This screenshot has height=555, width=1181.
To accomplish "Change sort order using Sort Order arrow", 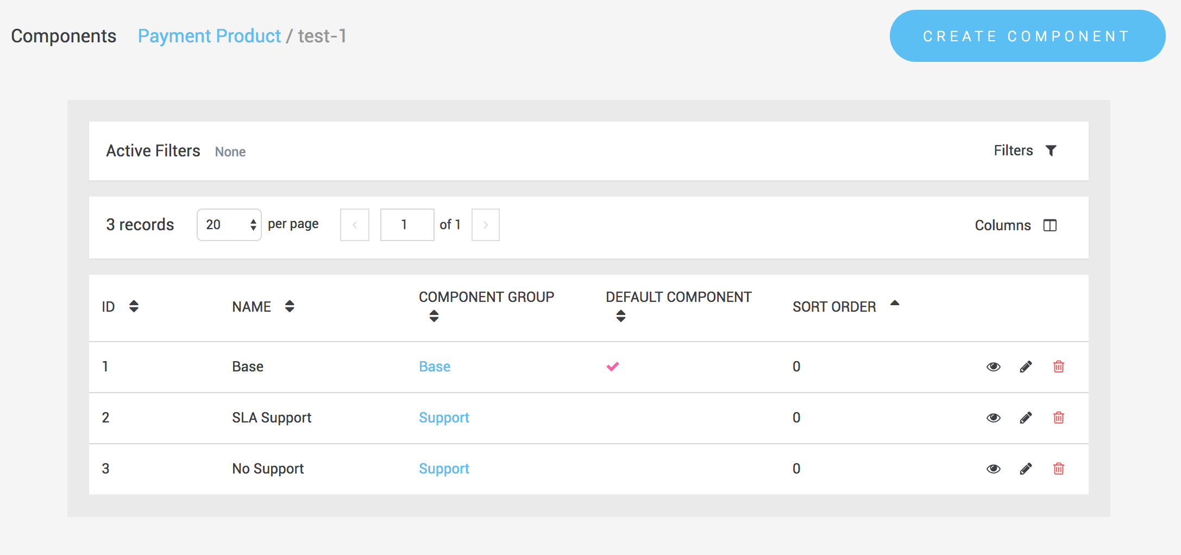I will tap(895, 303).
